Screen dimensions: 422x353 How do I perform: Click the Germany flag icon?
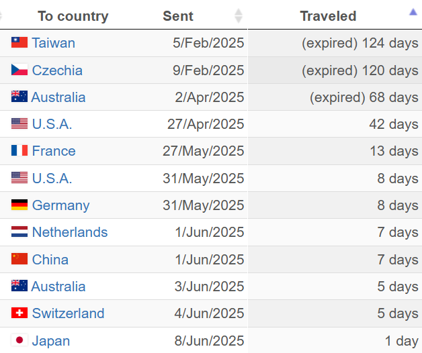19,205
